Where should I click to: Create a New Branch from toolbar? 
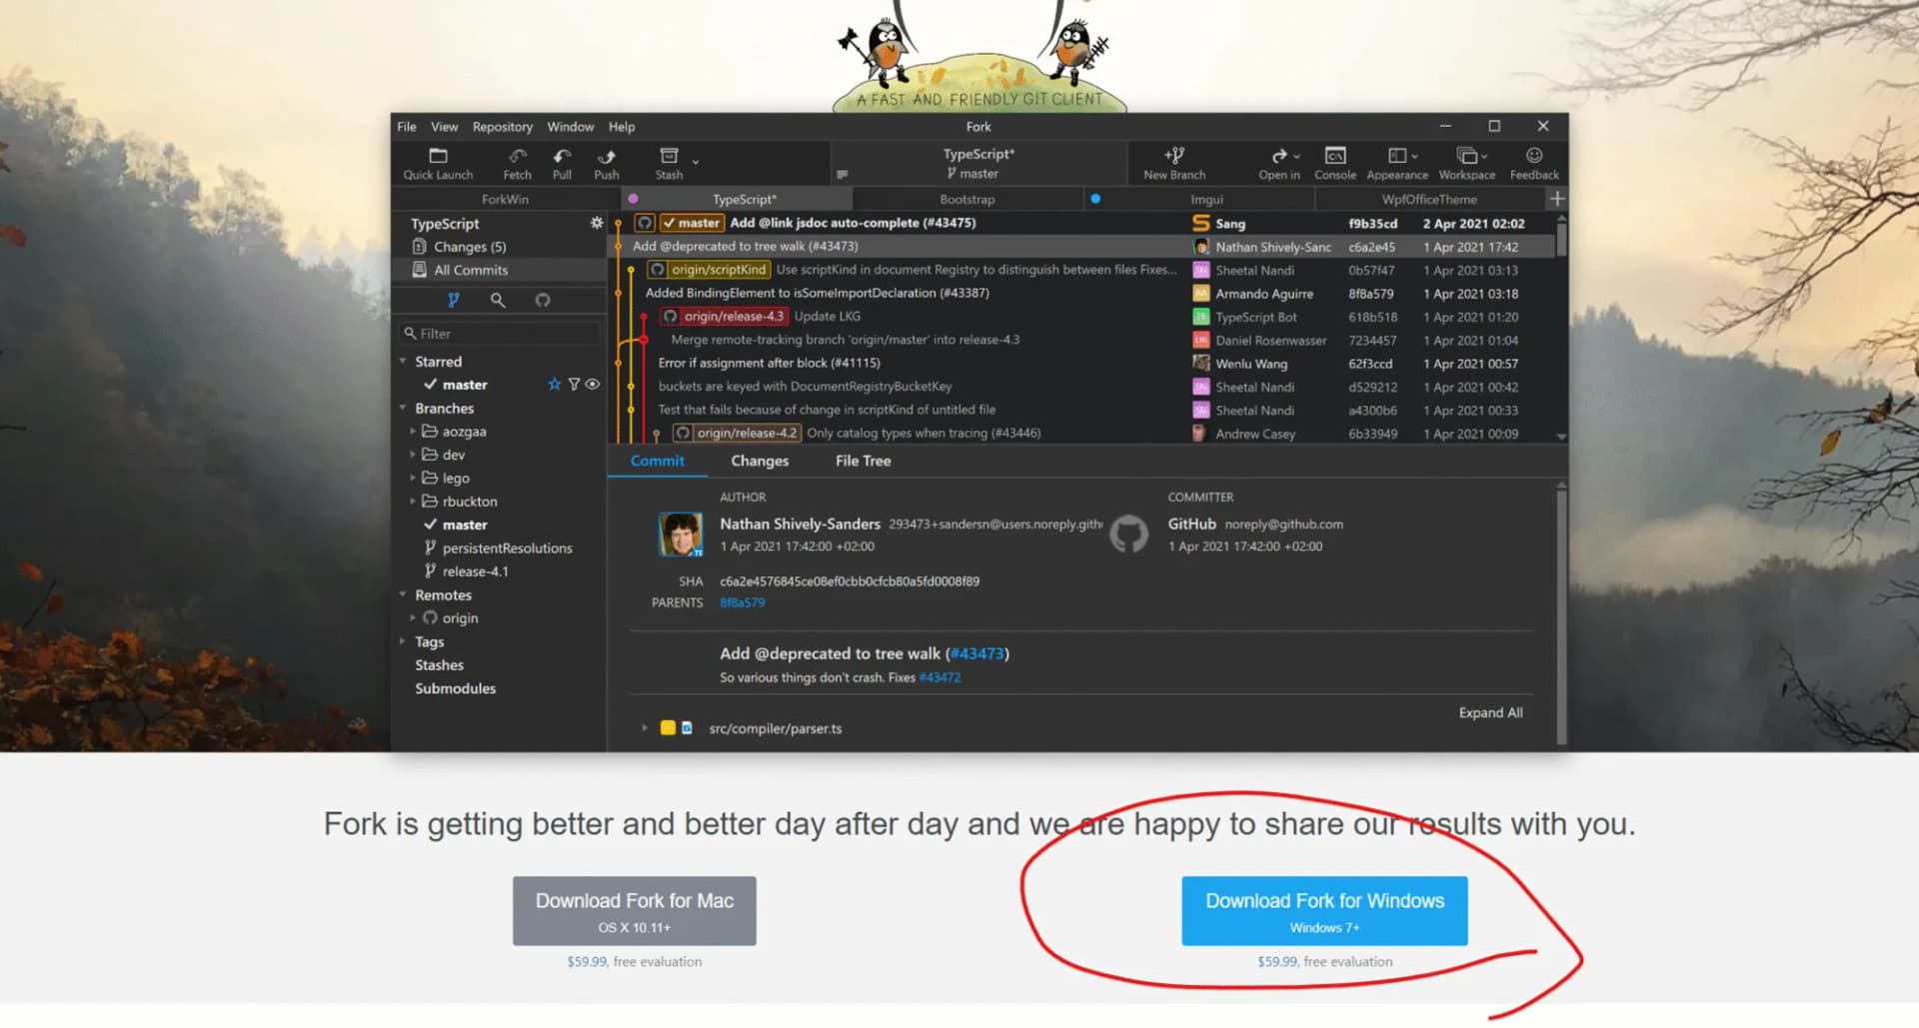coord(1174,164)
